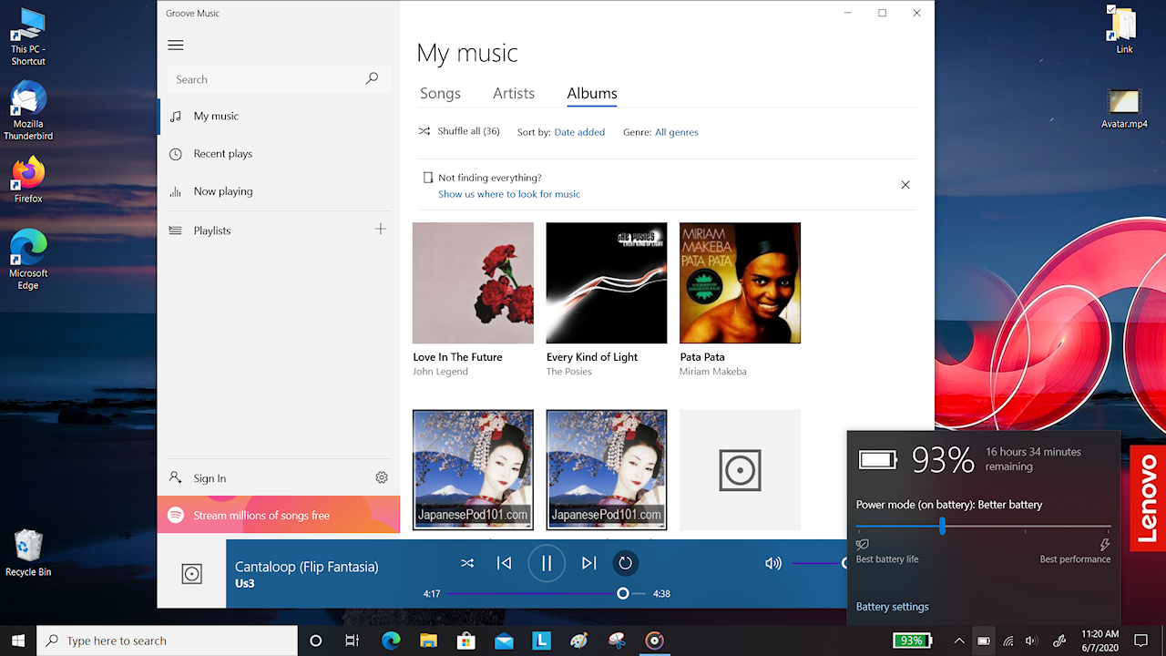This screenshot has height=656, width=1166.
Task: Open Microsoft Store from taskbar
Action: (466, 641)
